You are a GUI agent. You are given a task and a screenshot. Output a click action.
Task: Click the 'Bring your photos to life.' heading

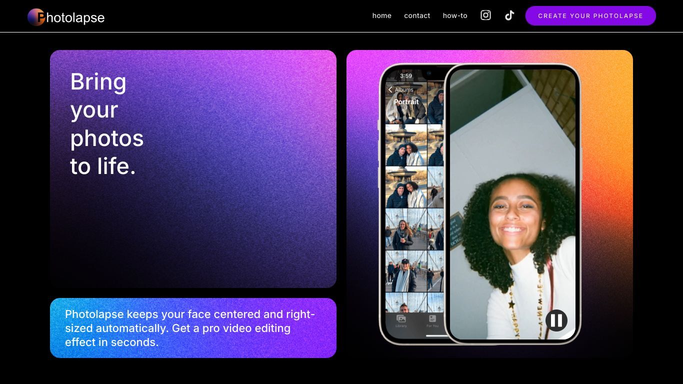(x=107, y=123)
